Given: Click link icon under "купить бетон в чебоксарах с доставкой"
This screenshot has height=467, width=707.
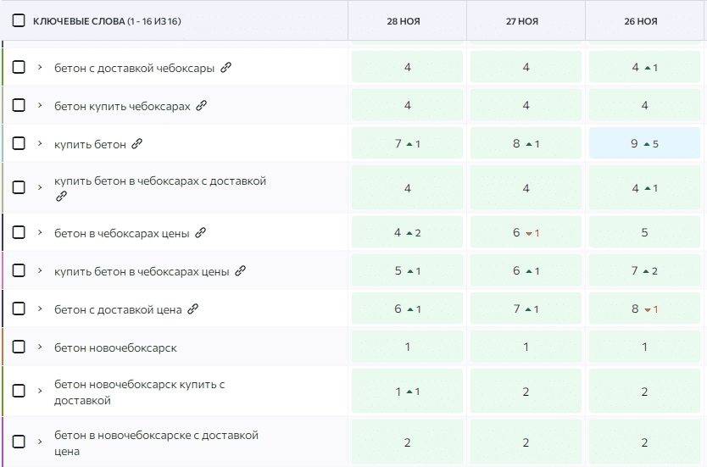Looking at the screenshot, I should (x=61, y=196).
